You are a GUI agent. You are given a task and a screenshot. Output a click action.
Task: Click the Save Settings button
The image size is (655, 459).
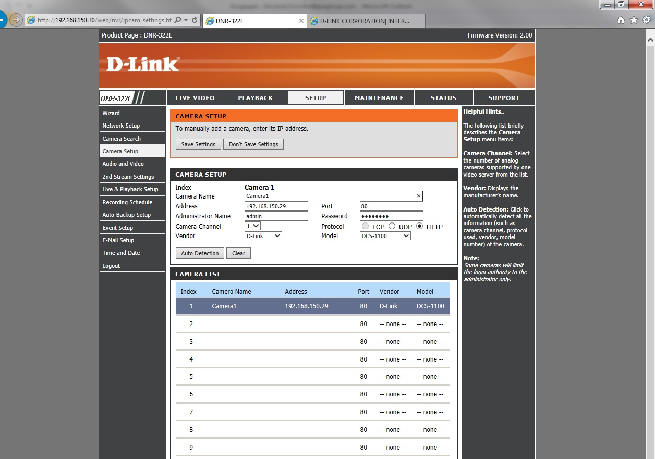coord(198,144)
